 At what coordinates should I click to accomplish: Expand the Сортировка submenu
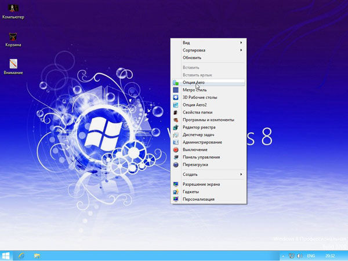(x=209, y=50)
